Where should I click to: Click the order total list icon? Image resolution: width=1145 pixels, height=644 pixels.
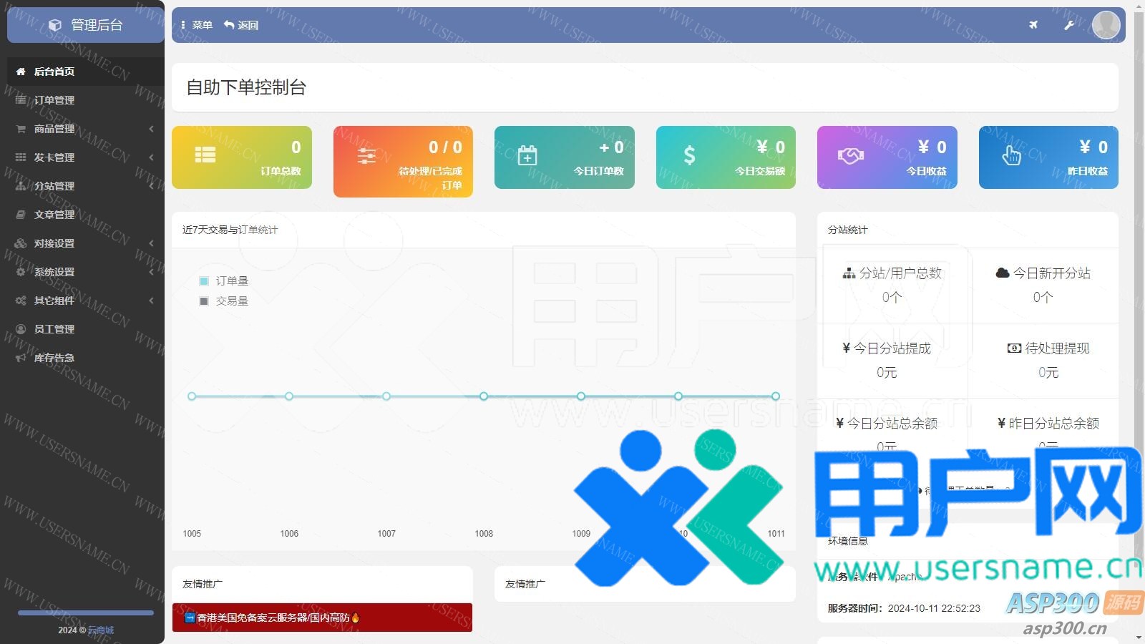click(205, 155)
